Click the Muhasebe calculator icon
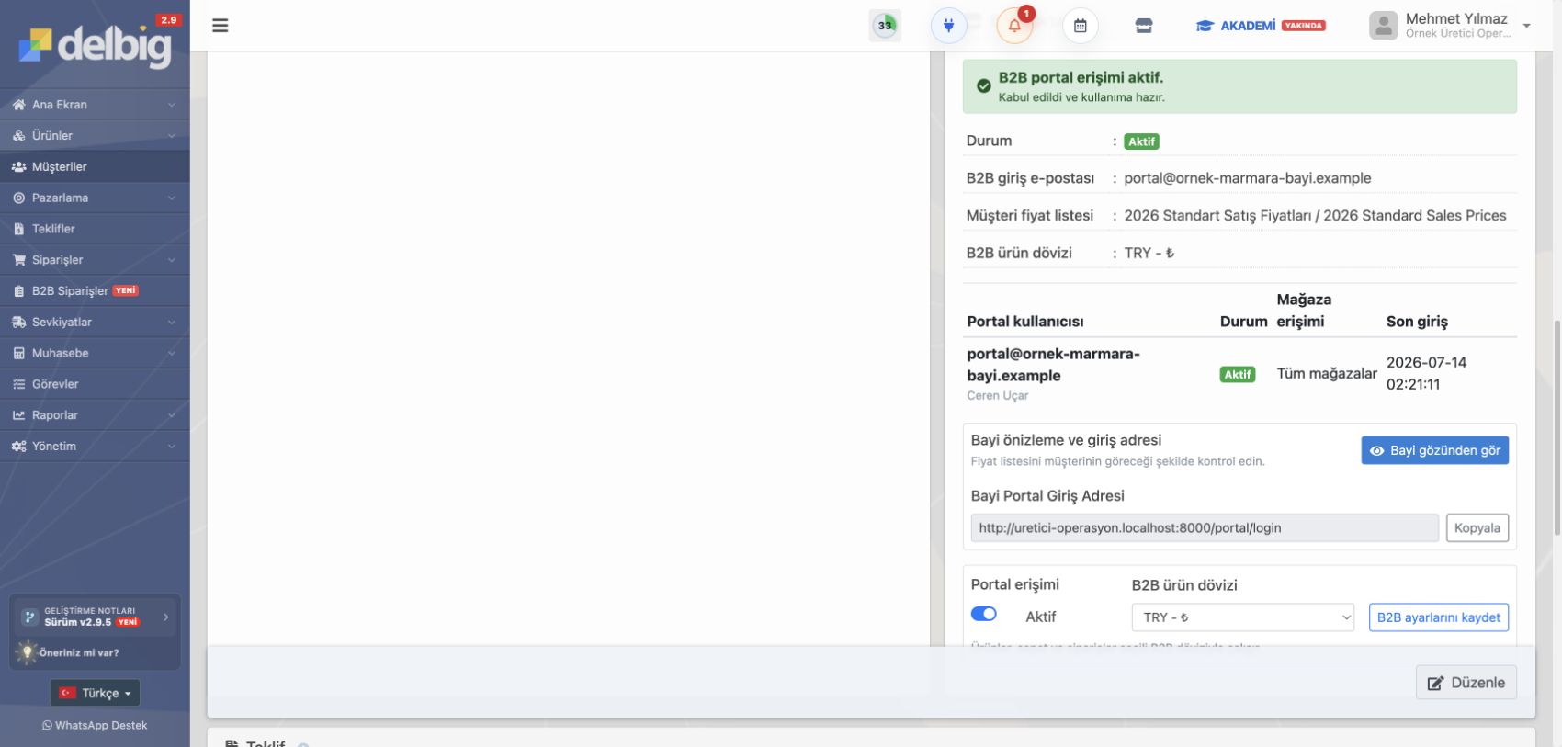Screen dimensions: 1562x747 18,353
